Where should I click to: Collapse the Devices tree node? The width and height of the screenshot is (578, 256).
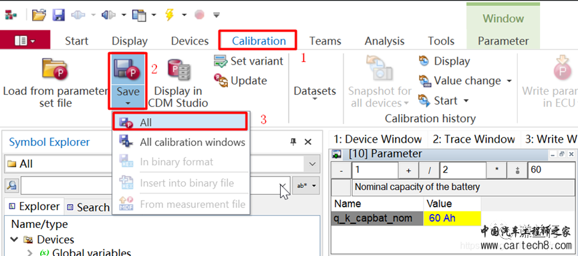click(x=15, y=239)
